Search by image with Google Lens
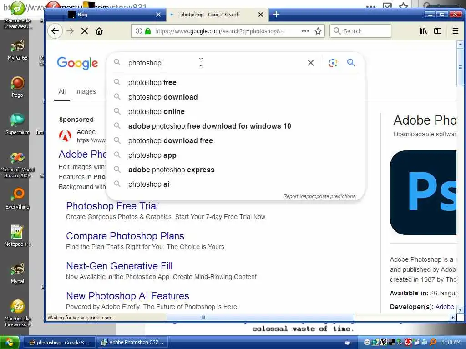 click(333, 63)
